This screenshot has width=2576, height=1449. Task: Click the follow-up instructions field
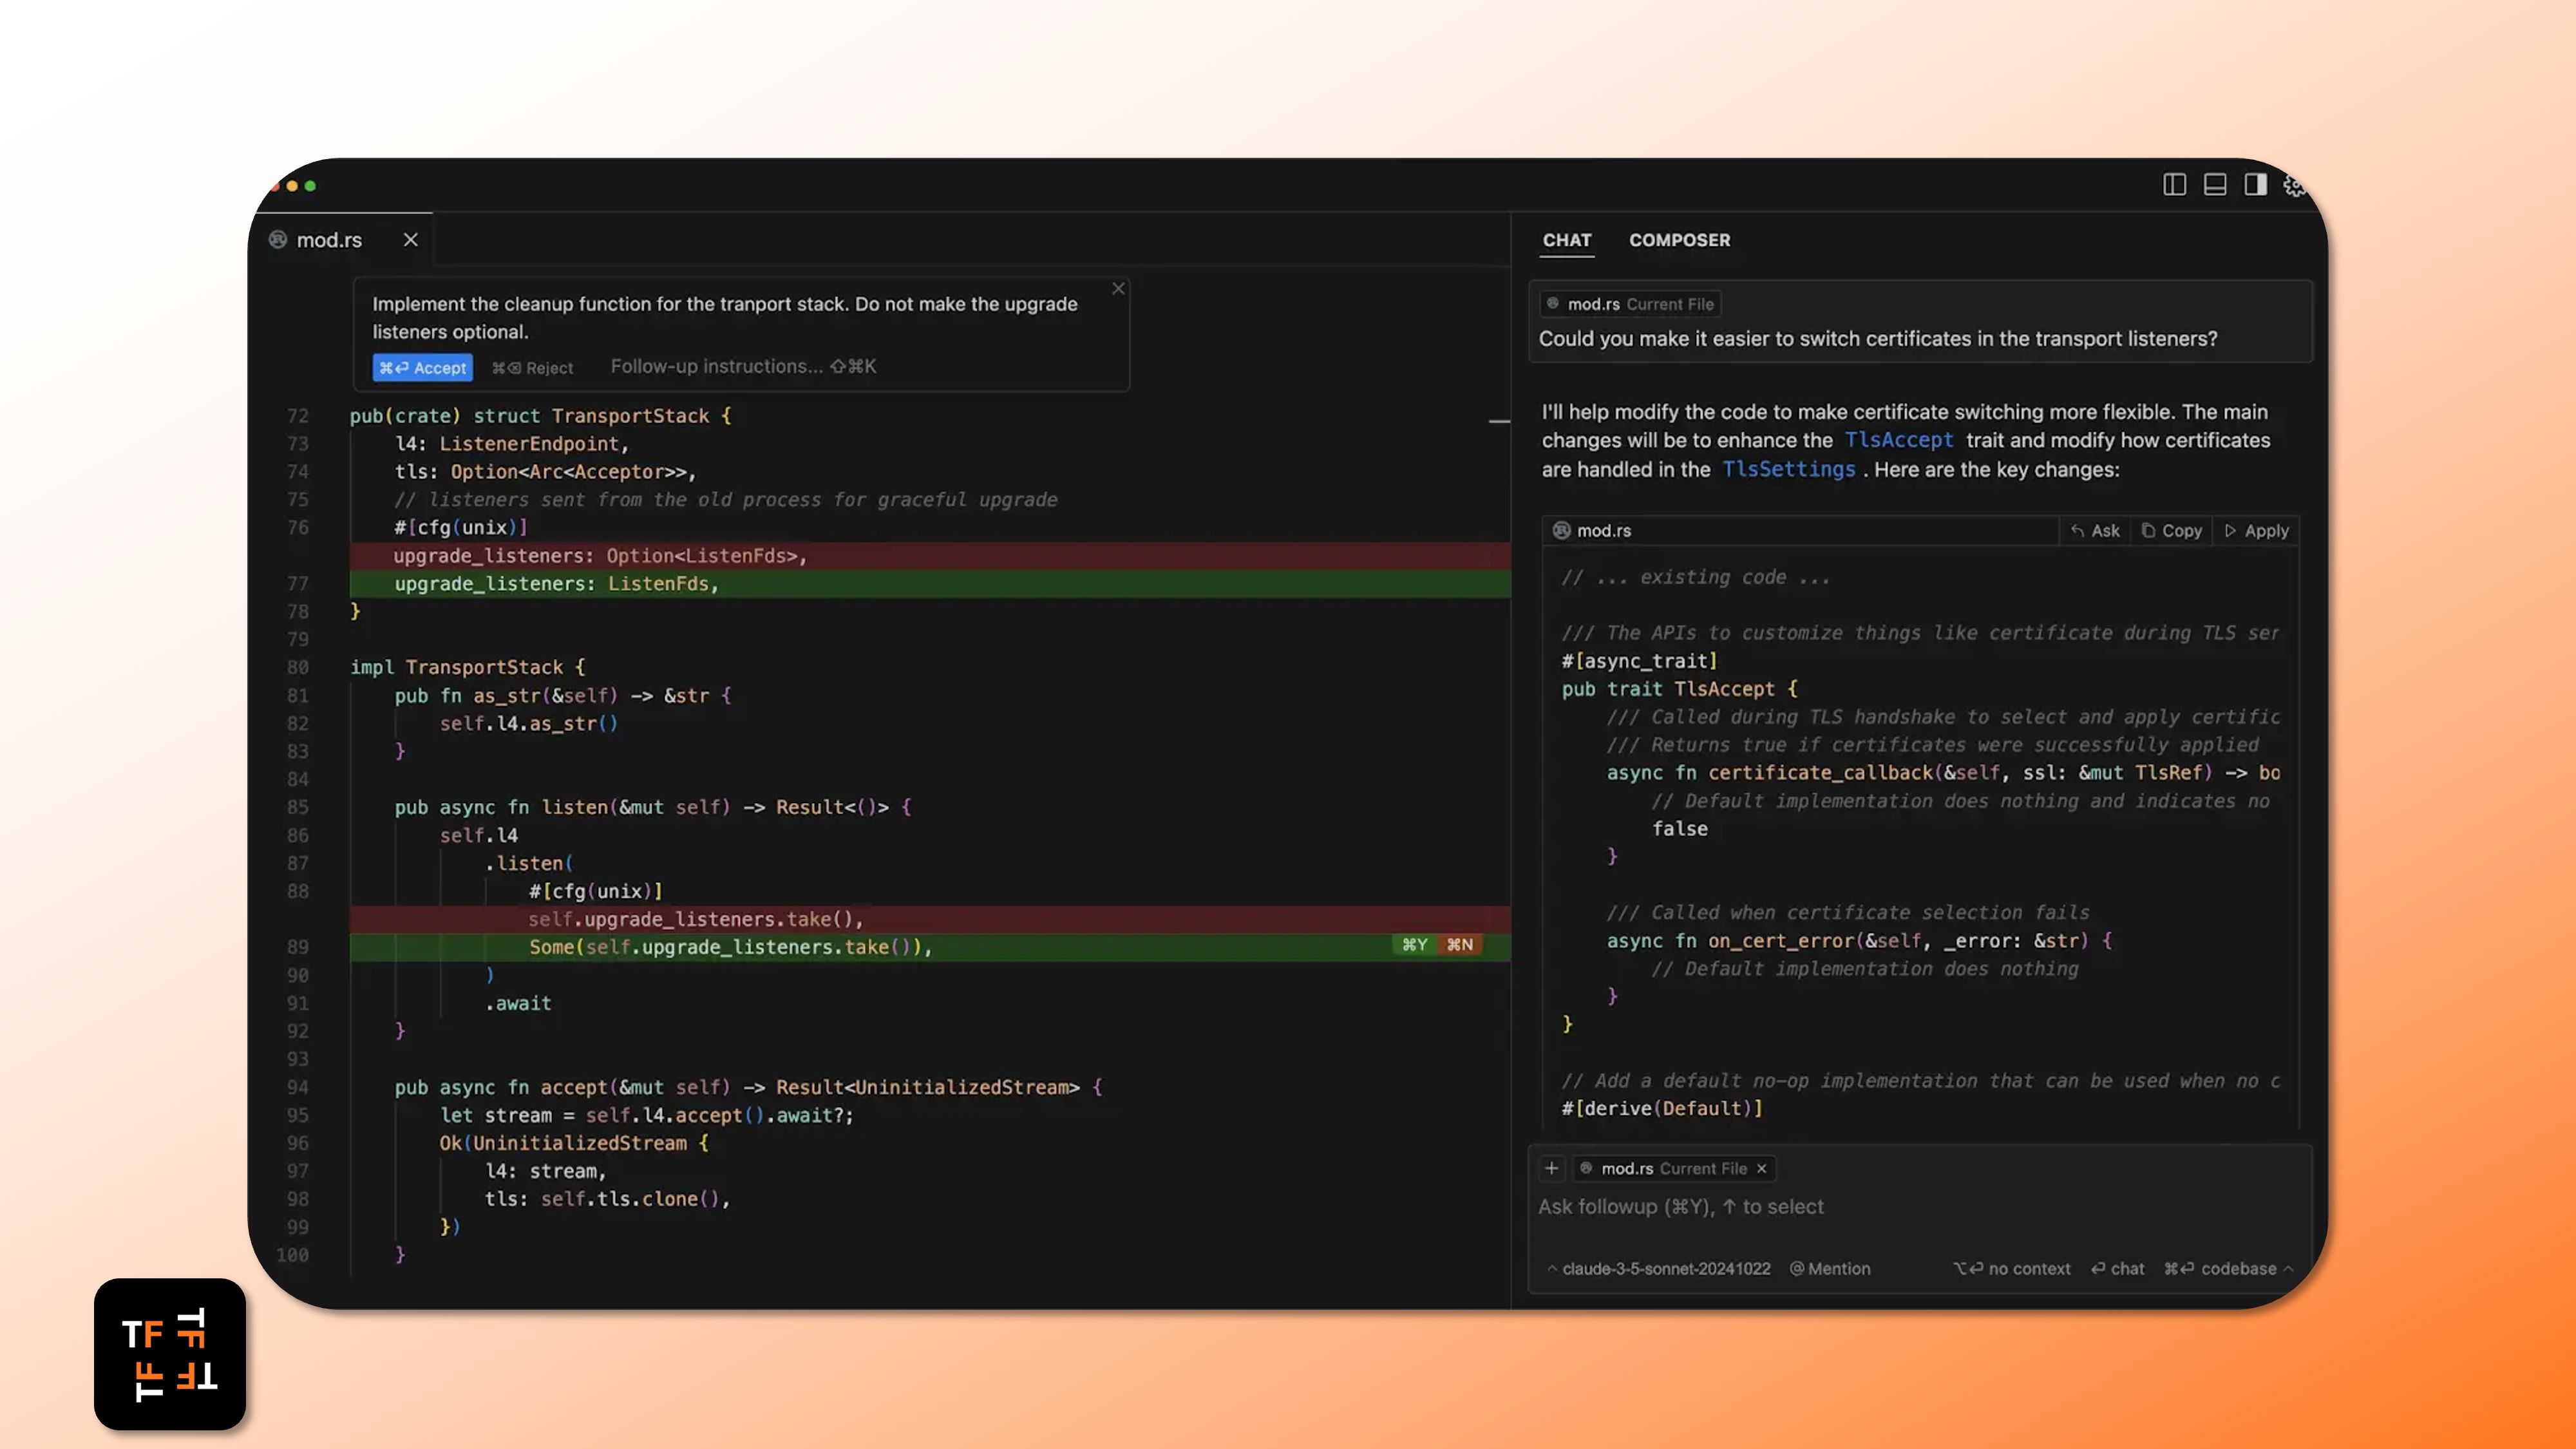[x=742, y=367]
